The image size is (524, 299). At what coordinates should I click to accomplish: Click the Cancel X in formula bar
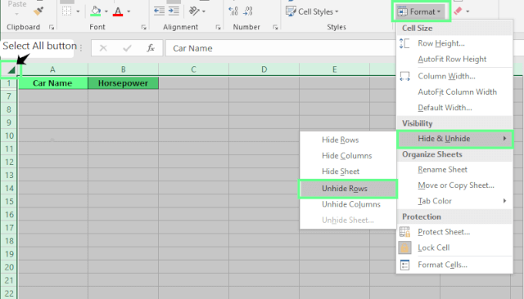tap(103, 48)
